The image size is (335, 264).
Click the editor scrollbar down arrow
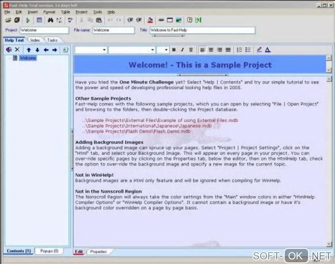click(x=329, y=244)
